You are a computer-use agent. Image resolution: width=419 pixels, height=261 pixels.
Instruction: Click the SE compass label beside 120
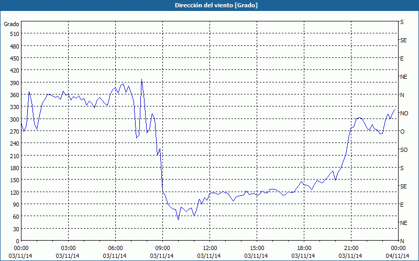point(403,186)
